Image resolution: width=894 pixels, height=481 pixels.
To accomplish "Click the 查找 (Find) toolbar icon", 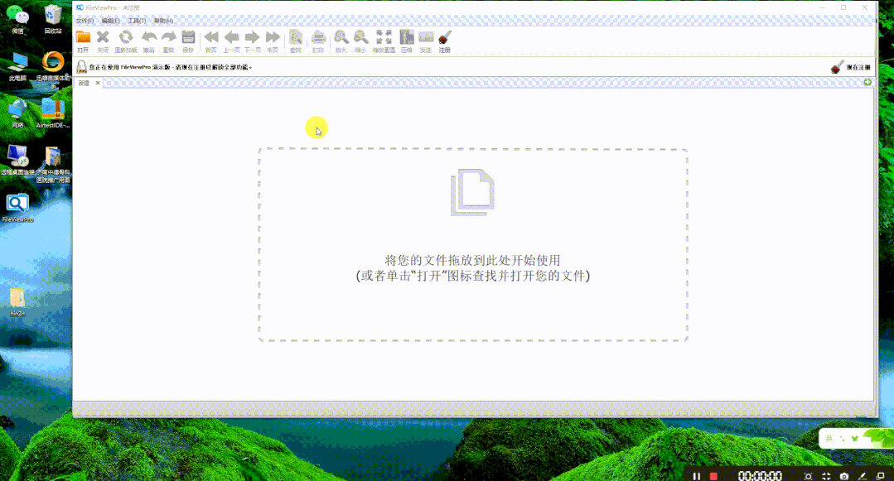I will [x=295, y=38].
